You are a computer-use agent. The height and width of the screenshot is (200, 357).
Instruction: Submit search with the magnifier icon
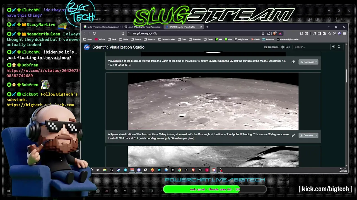click(x=339, y=47)
